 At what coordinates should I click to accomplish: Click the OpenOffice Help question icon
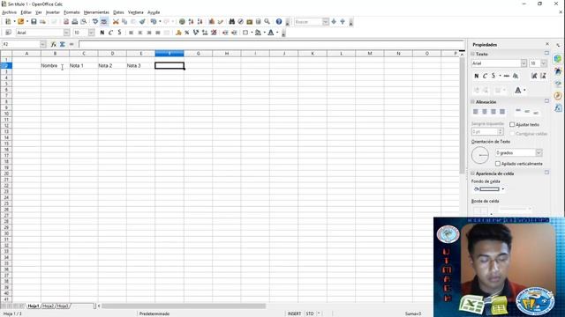[x=279, y=21]
